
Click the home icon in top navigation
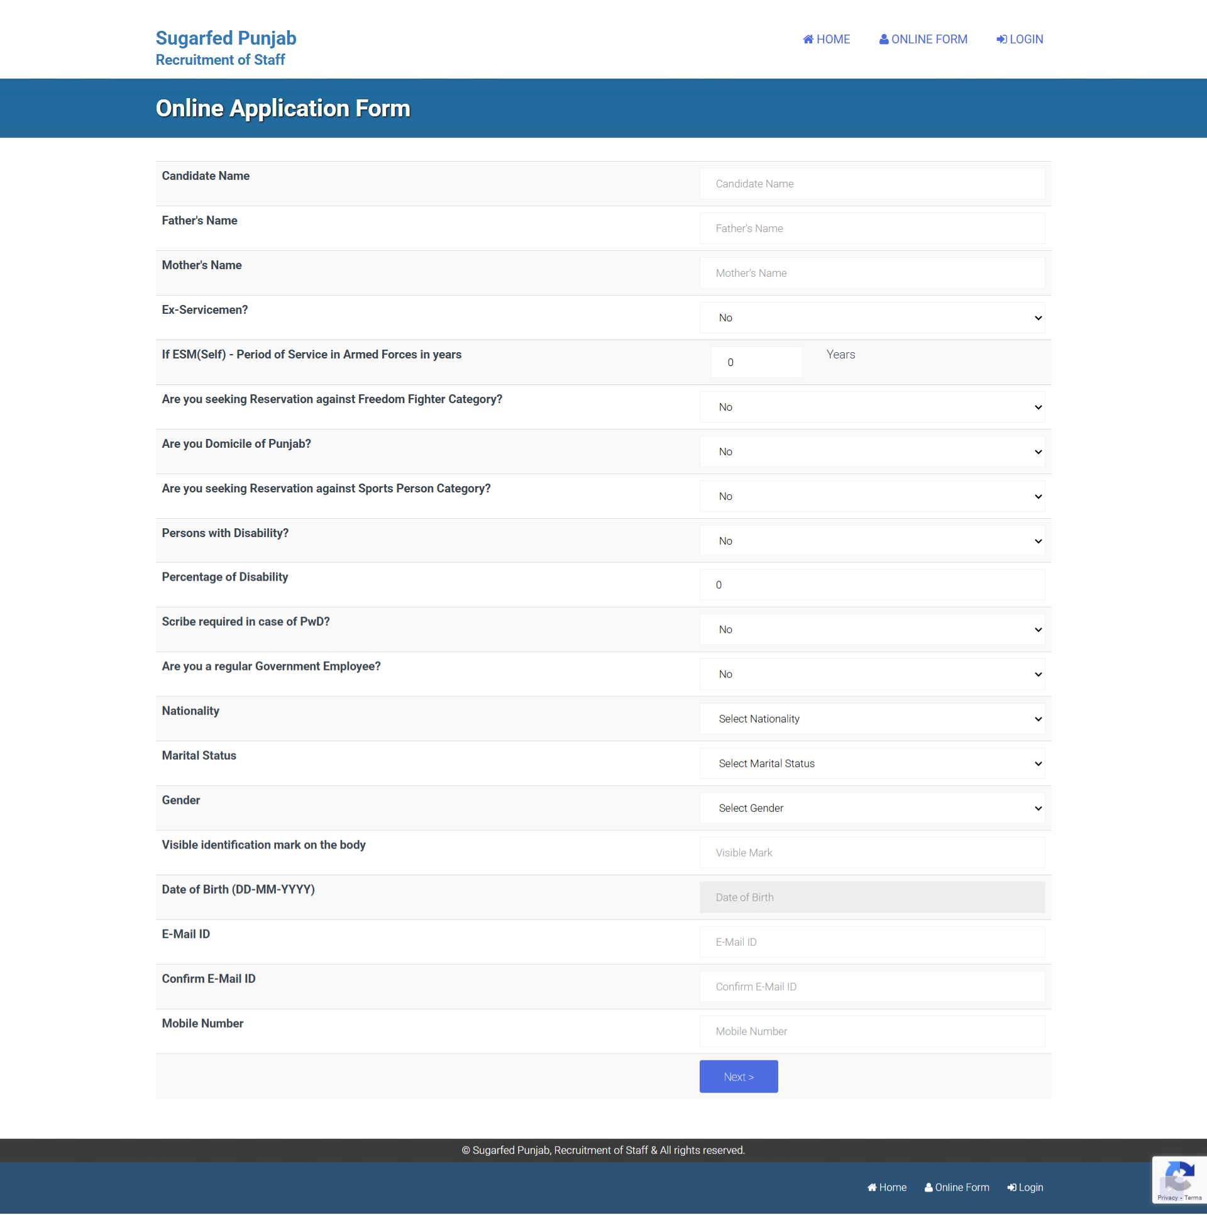[x=808, y=40]
